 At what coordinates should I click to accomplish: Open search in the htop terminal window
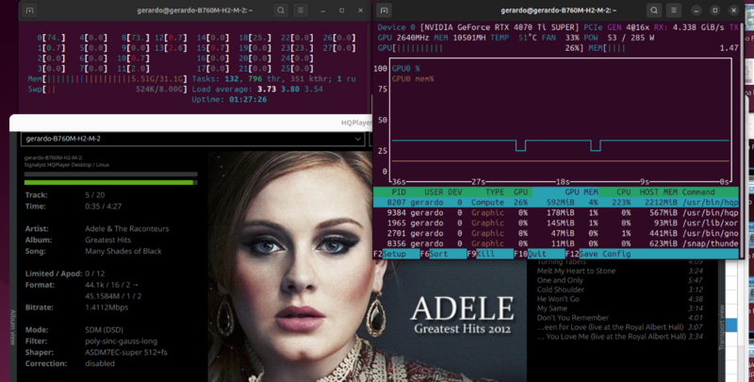(x=281, y=10)
